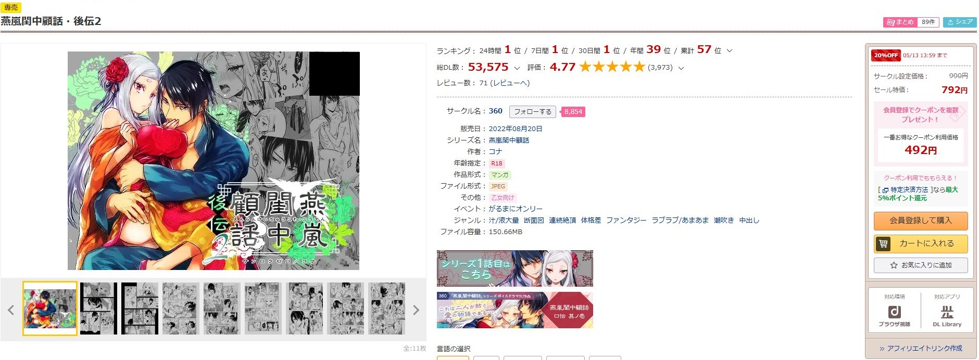The height and width of the screenshot is (360, 979).
Task: Expand the total download count chevron
Action: click(517, 68)
